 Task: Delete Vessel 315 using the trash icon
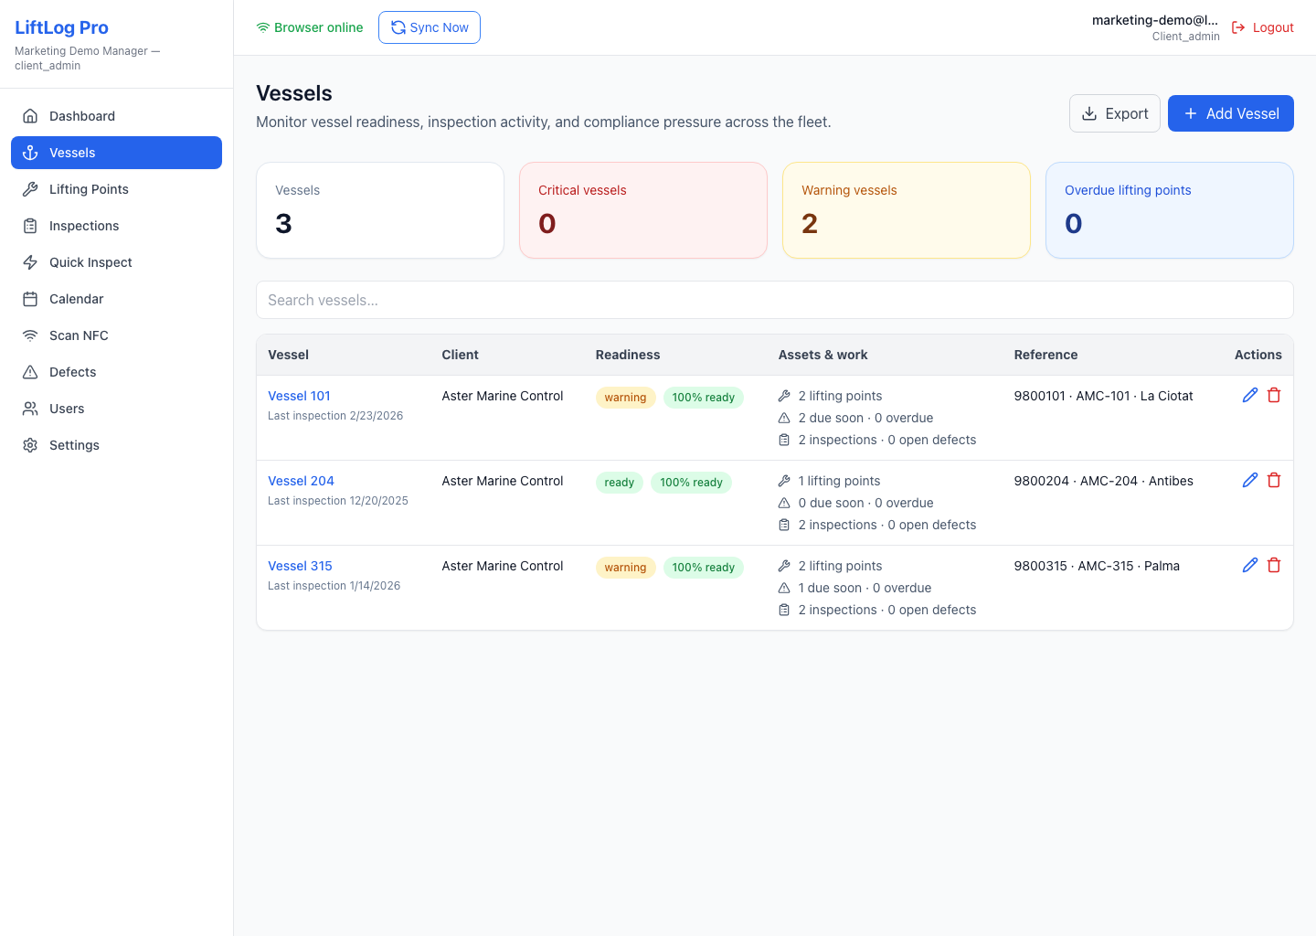pyautogui.click(x=1274, y=565)
